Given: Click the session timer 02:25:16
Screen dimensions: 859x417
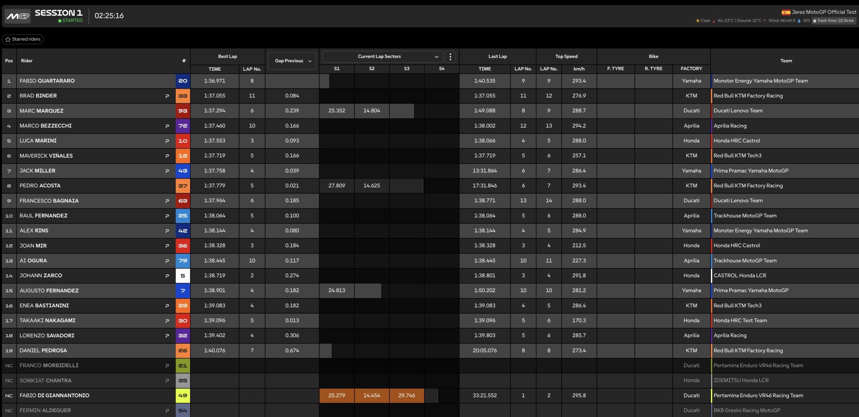Looking at the screenshot, I should tap(109, 16).
